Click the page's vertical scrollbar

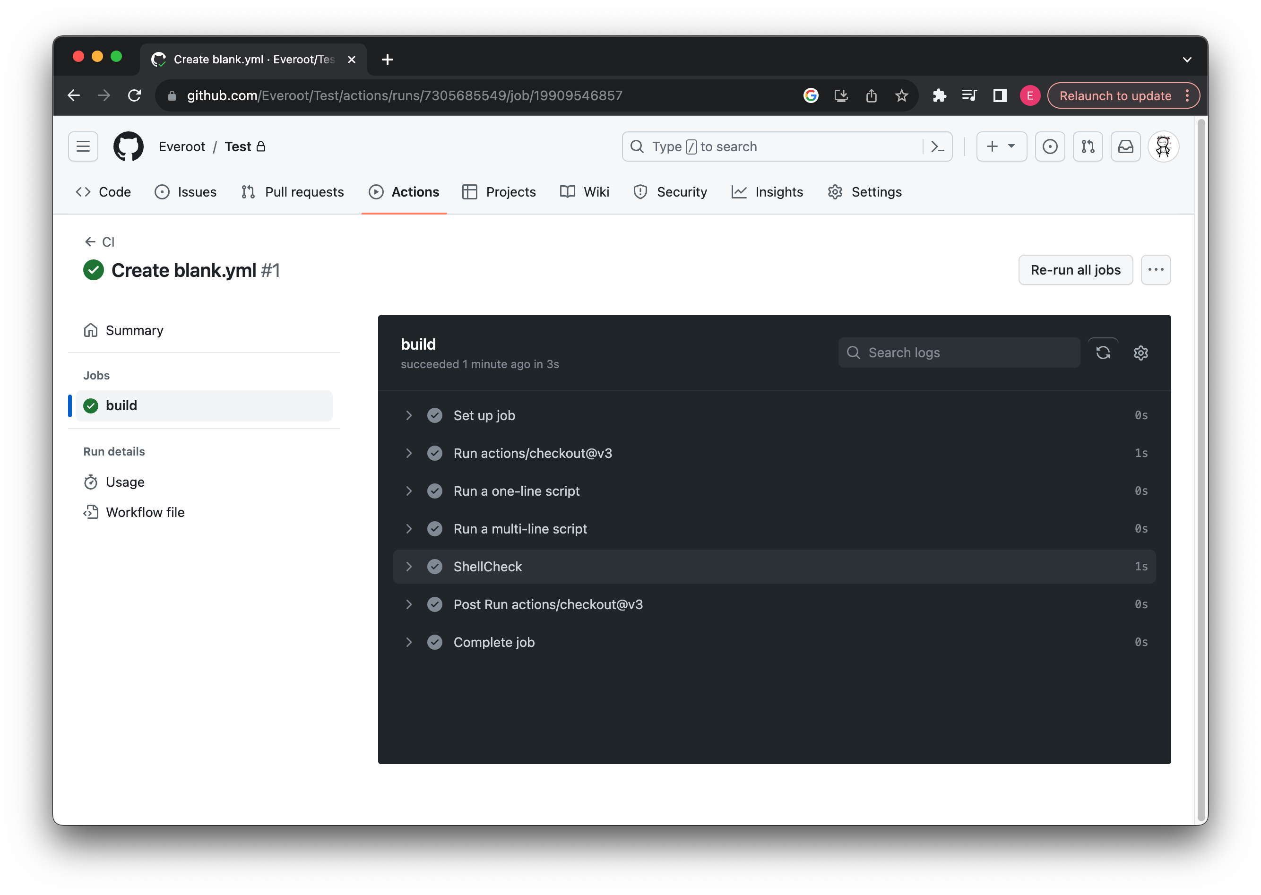click(x=1201, y=468)
